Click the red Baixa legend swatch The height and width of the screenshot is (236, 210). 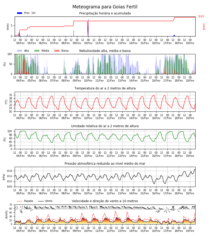coord(57,51)
